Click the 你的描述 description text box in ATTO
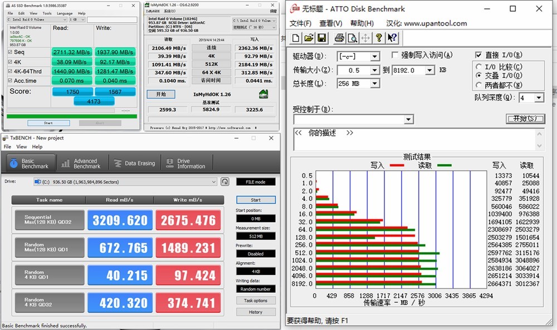Screen dimensions: 557x330 pyautogui.click(x=414, y=140)
